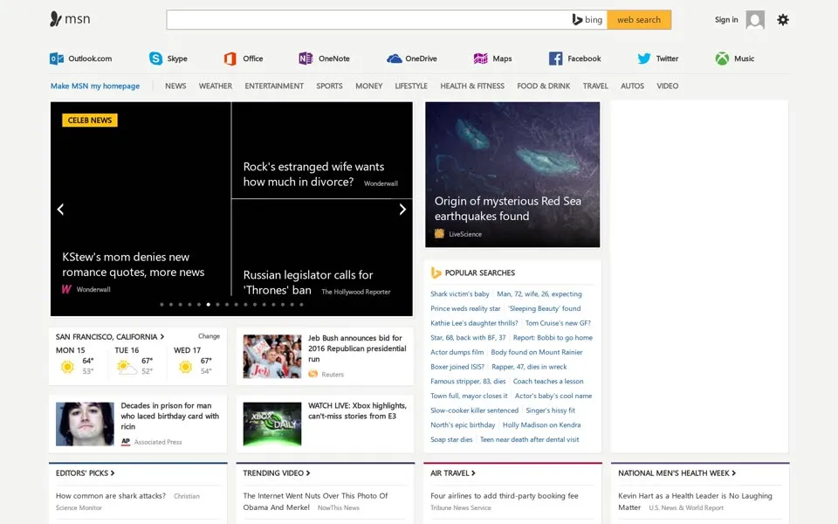Change the weather location
838x524 pixels.
coord(209,336)
